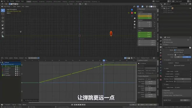Open the Render menu
Image resolution: width=192 pixels, height=108 pixels.
coord(12,1)
